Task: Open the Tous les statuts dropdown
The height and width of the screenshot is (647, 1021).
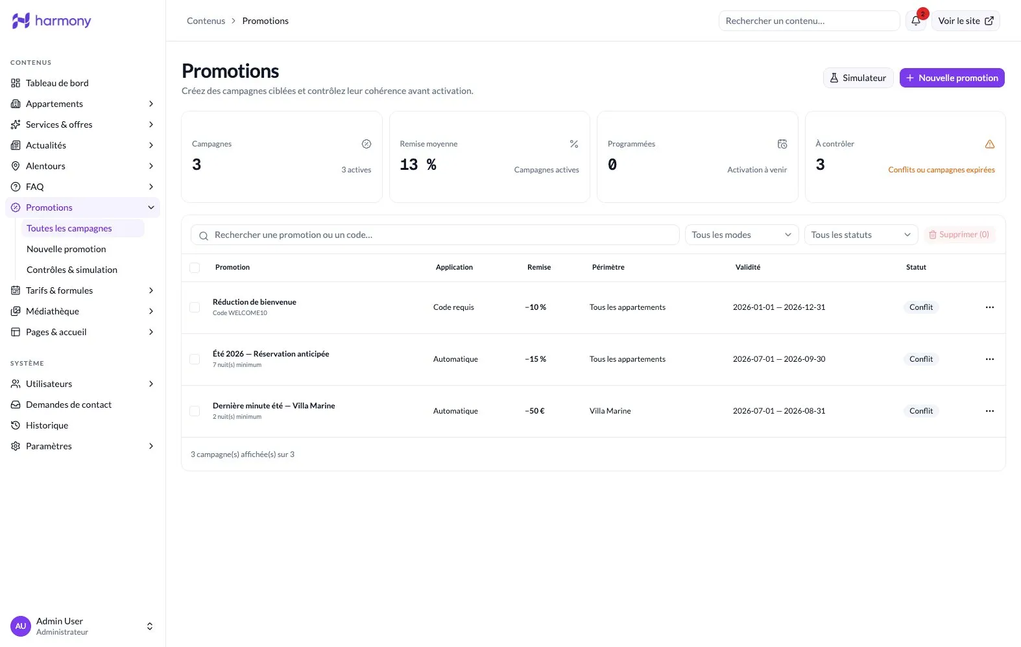Action: click(861, 235)
